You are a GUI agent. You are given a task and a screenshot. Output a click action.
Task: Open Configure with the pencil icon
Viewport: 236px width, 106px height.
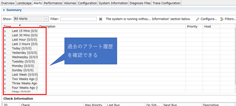(207, 19)
